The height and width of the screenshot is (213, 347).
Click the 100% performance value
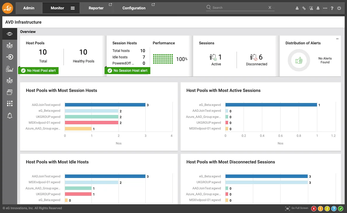click(x=182, y=59)
